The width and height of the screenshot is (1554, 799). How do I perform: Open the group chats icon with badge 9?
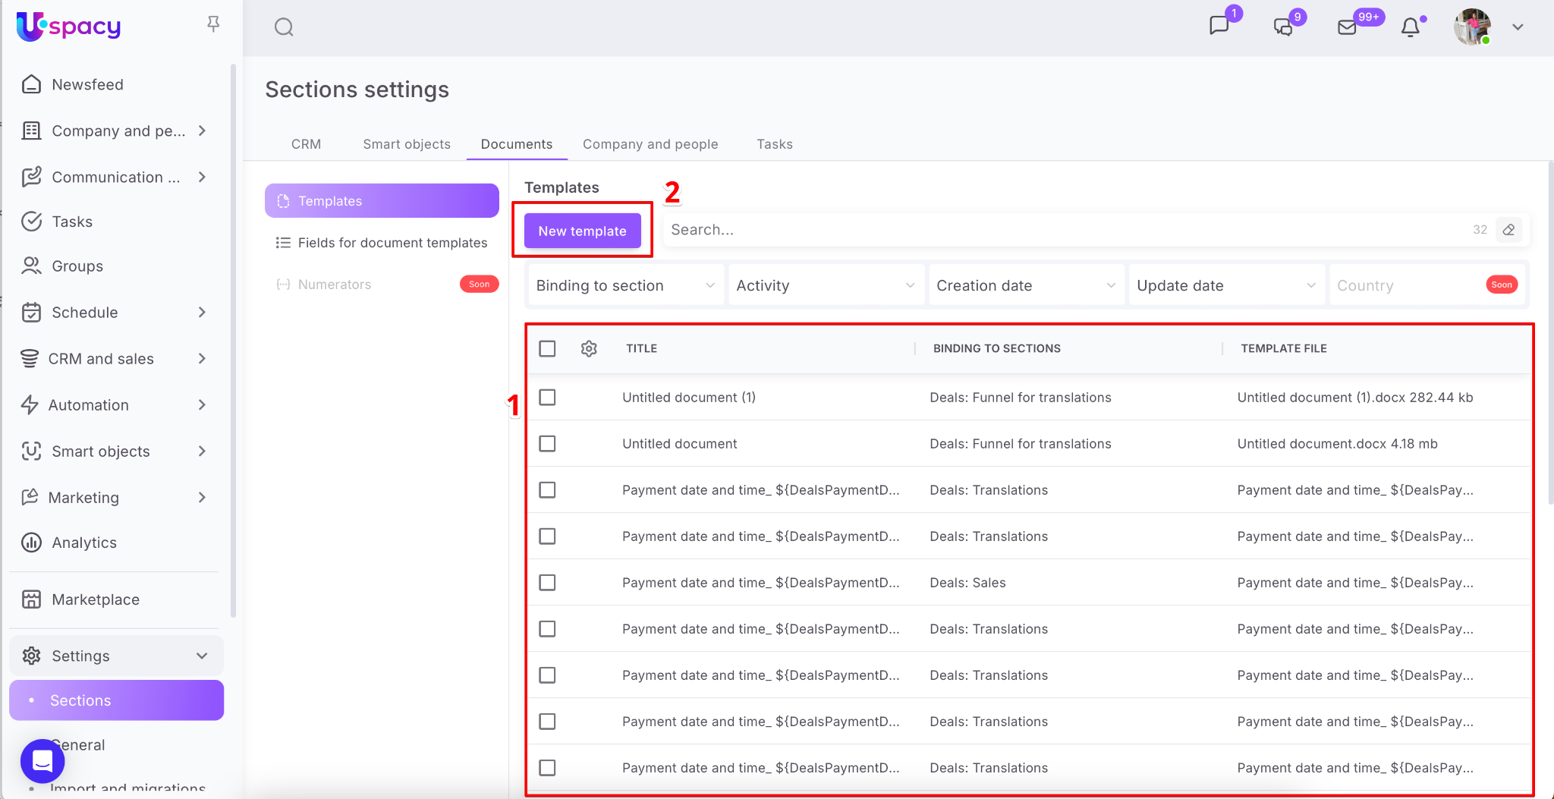pos(1283,28)
